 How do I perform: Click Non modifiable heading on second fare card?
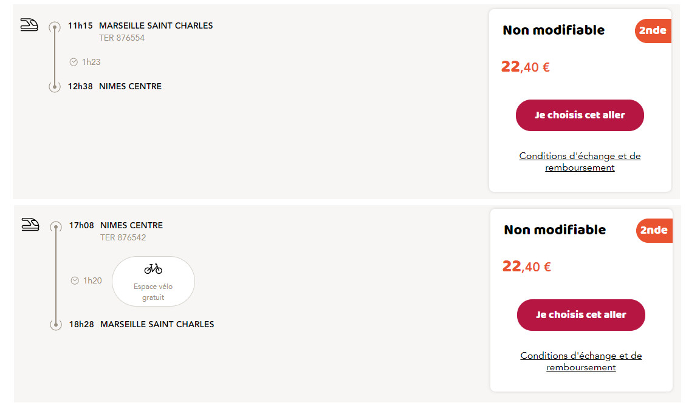pyautogui.click(x=555, y=230)
